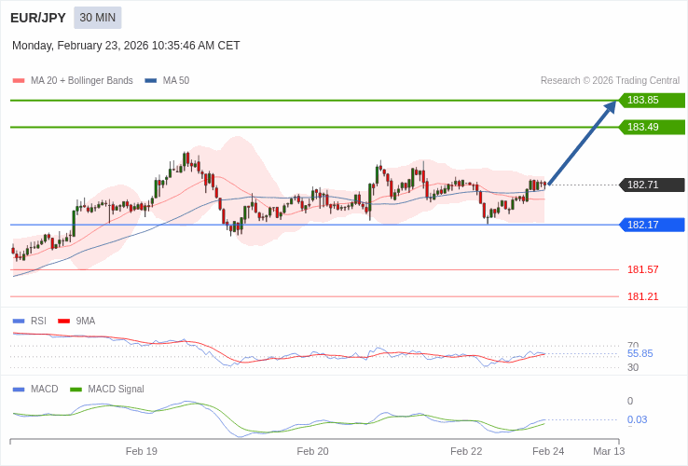
Task: Click the 30 MIN timeframe badge
Action: [x=97, y=18]
